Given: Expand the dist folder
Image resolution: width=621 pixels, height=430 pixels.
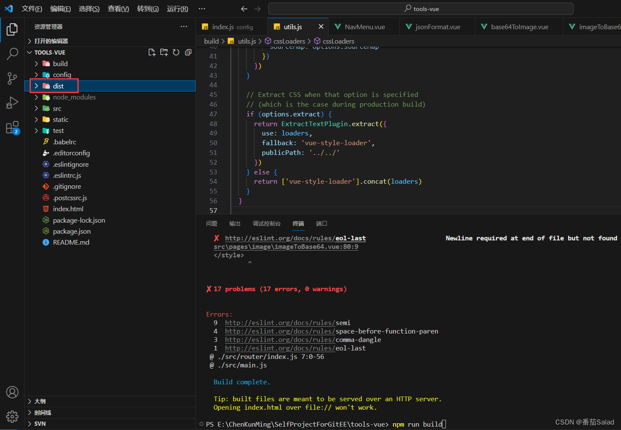Looking at the screenshot, I should pos(110,86).
